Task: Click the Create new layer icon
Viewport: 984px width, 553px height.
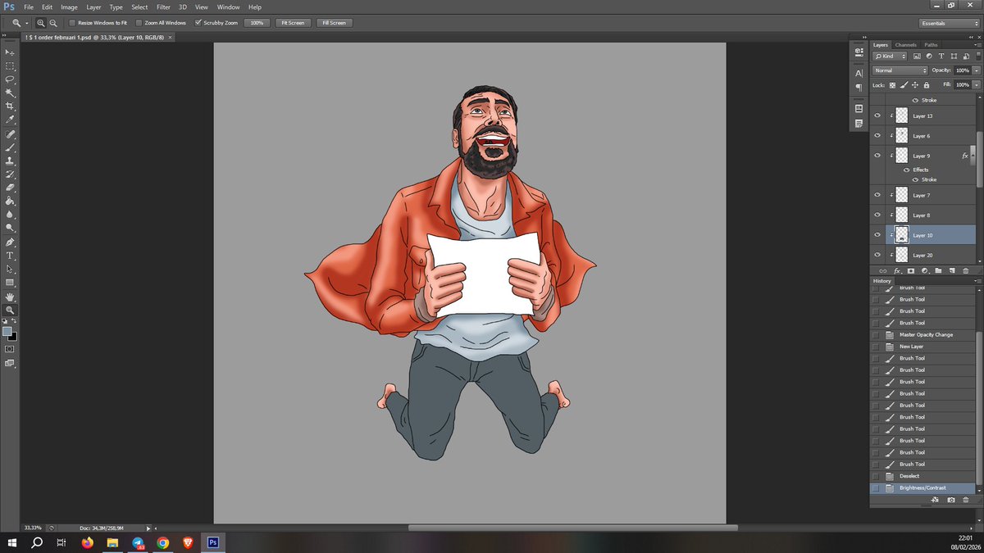Action: [x=951, y=270]
